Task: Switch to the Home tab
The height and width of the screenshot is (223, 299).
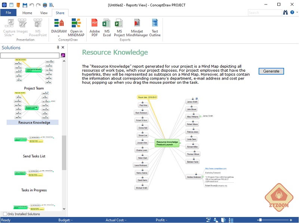Action: 27,13
